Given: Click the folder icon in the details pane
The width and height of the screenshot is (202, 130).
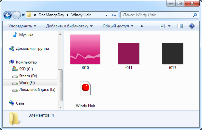Looking at the screenshot, I should tap(15, 119).
